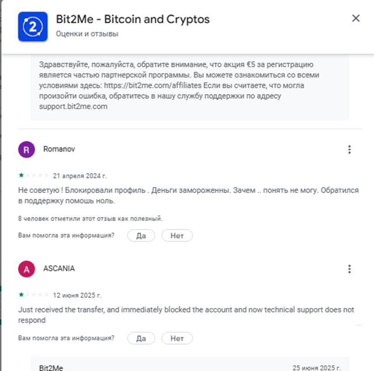Click the Romanov reviewer name

[x=59, y=149]
